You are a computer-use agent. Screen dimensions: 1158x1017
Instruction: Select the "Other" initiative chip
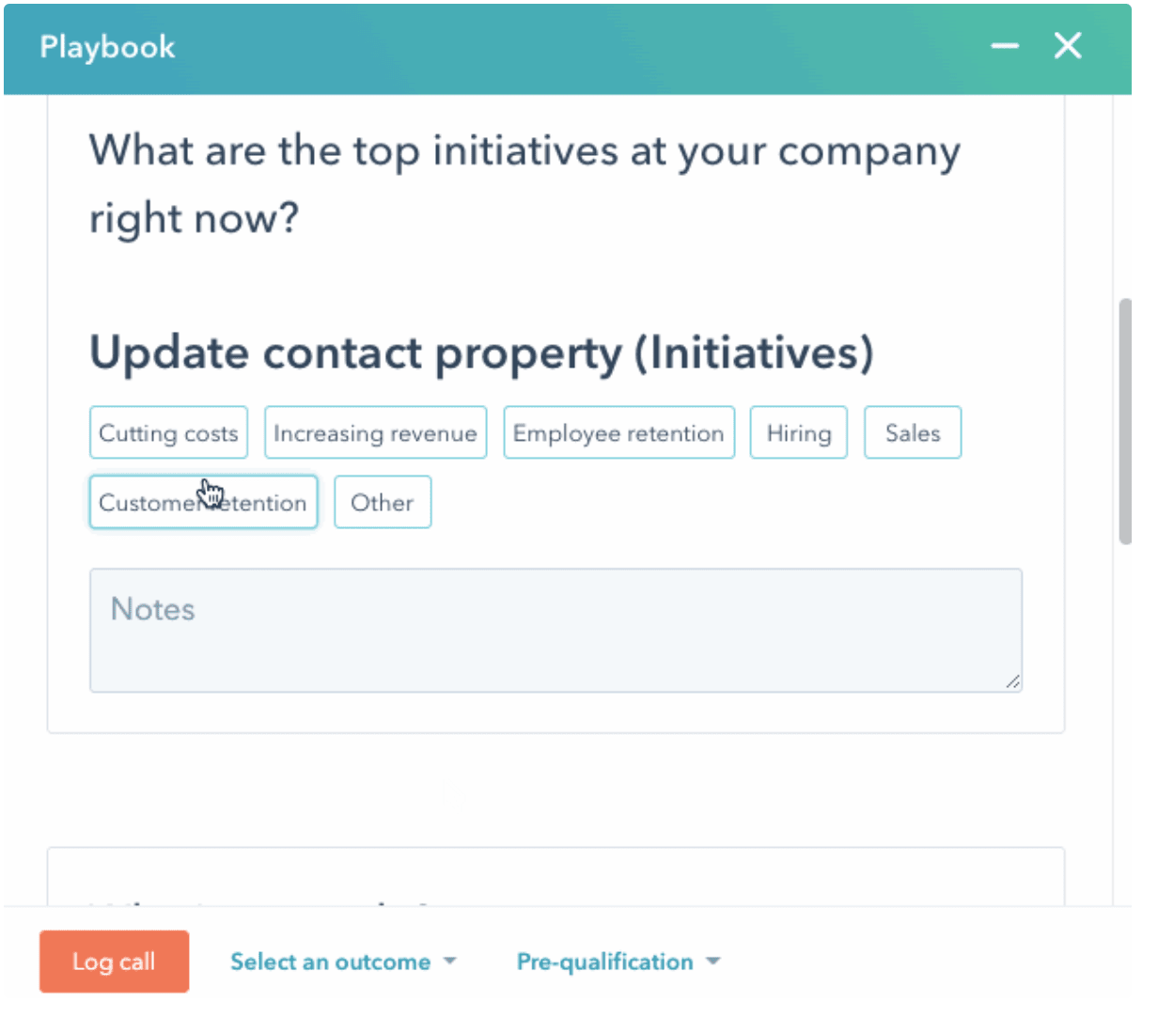click(x=382, y=502)
